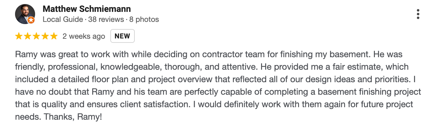Click the third yellow rating star
Viewport: 425px width, 125px height.
click(36, 36)
